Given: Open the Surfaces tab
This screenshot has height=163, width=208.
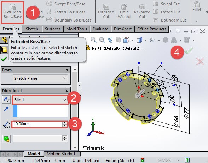Looking at the screenshot, I should click(x=53, y=29).
